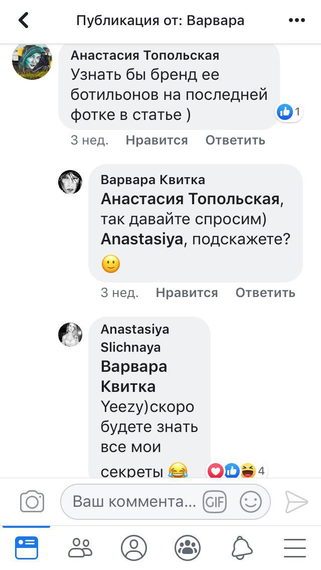321x570 pixels.
Task: Open the GIF picker in the comment box
Action: click(215, 502)
